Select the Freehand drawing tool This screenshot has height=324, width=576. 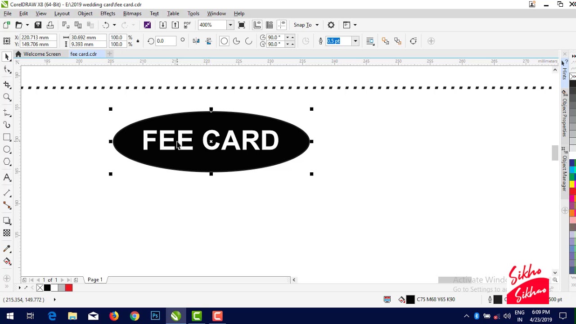point(7,112)
